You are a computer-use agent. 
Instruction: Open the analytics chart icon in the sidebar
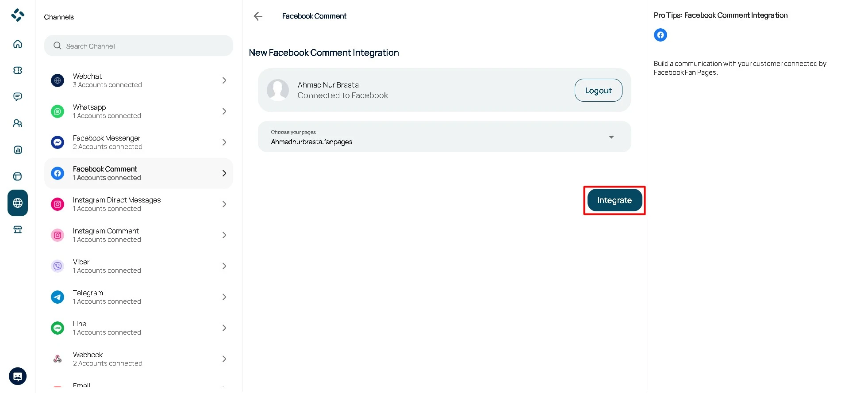click(x=18, y=150)
